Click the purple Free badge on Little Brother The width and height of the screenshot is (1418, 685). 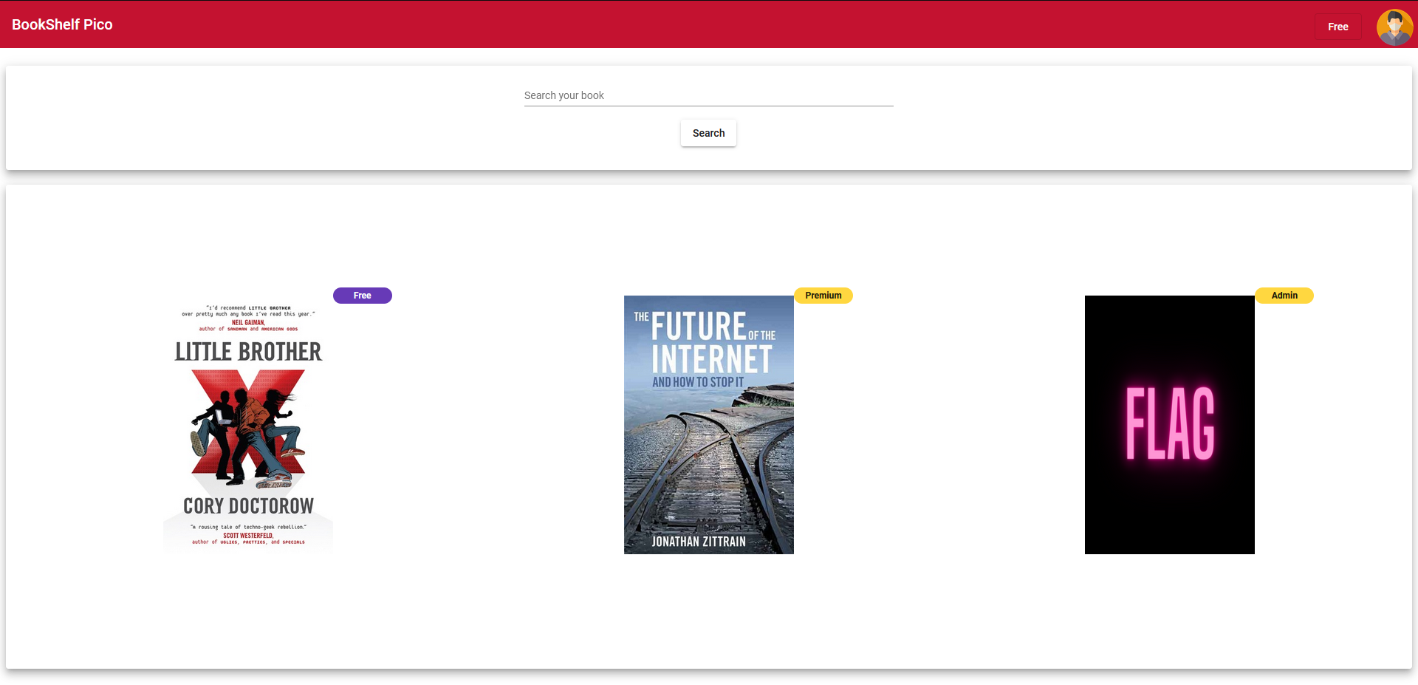pos(362,296)
